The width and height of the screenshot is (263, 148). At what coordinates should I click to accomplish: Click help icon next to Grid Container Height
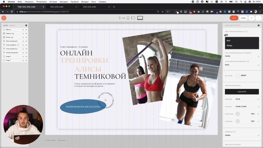[x=247, y=32]
